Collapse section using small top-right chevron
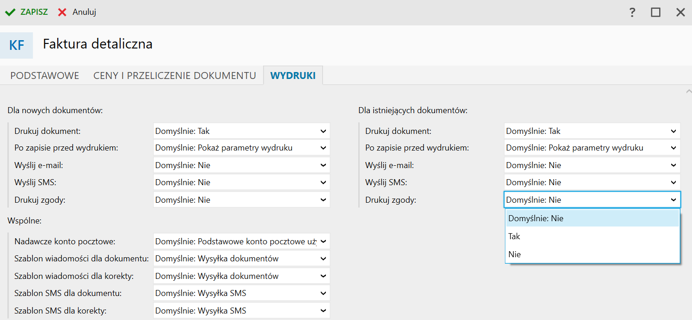Screen dimensions: 692x320 pyautogui.click(x=689, y=91)
